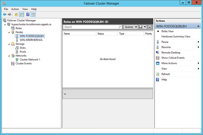
Task: Sort by the Status column header
Action: (107, 34)
